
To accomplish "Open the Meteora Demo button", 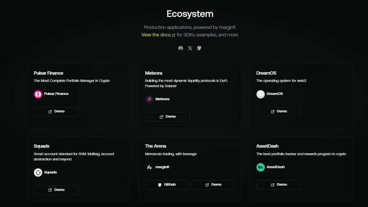I will tap(167, 117).
